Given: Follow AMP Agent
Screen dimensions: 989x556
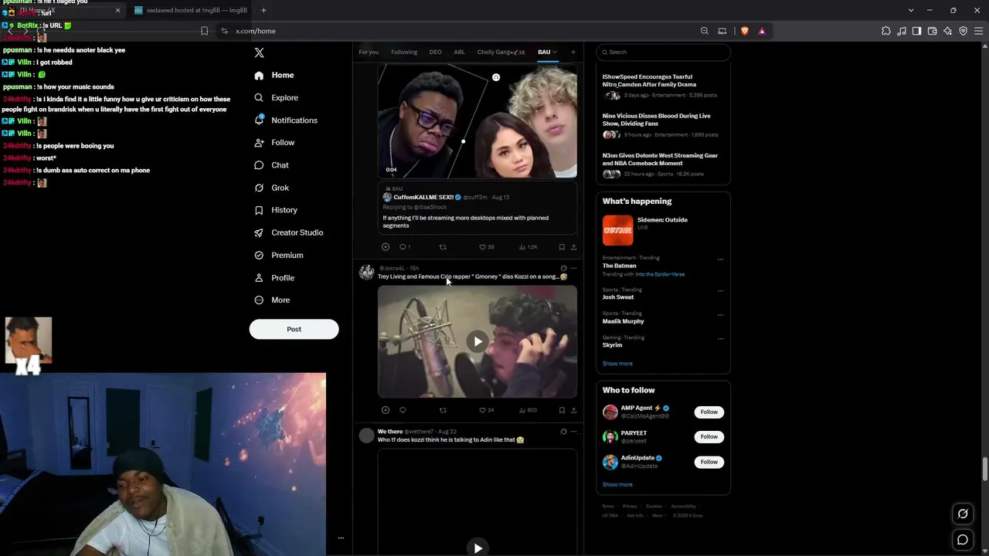Looking at the screenshot, I should pyautogui.click(x=709, y=412).
